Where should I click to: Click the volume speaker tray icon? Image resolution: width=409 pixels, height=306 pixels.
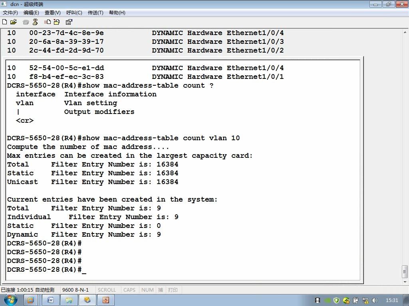pos(375,300)
